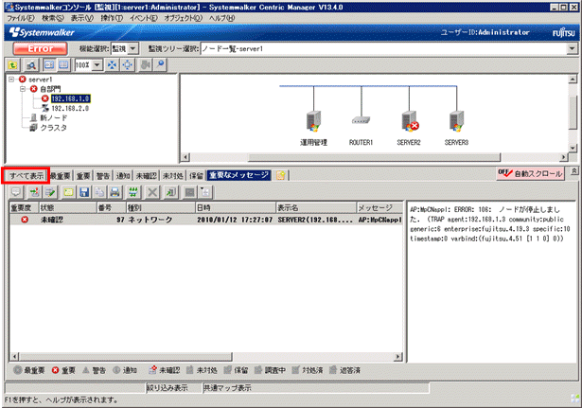Toggle 未確認 status filter in legend bar
The height and width of the screenshot is (408, 582).
coord(164,370)
